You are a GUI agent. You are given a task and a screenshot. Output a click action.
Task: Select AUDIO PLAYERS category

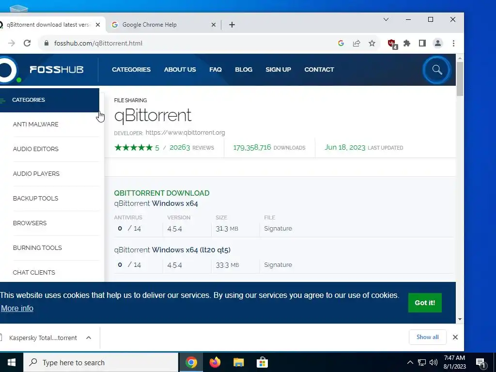point(36,174)
